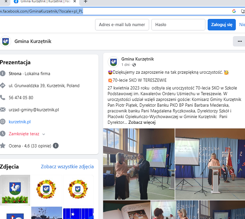Focus the Hasło password field
This screenshot has width=245, height=219.
pyautogui.click(x=178, y=25)
